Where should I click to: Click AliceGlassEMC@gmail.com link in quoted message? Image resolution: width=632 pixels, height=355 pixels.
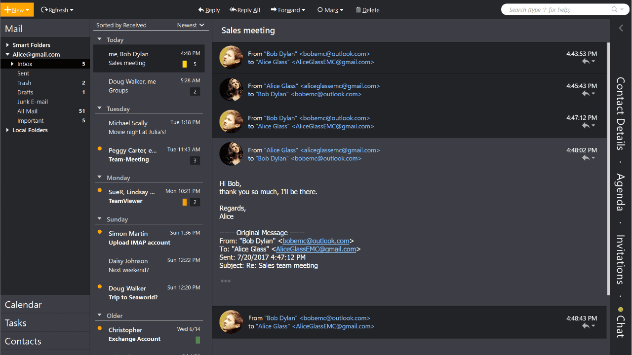tap(316, 249)
